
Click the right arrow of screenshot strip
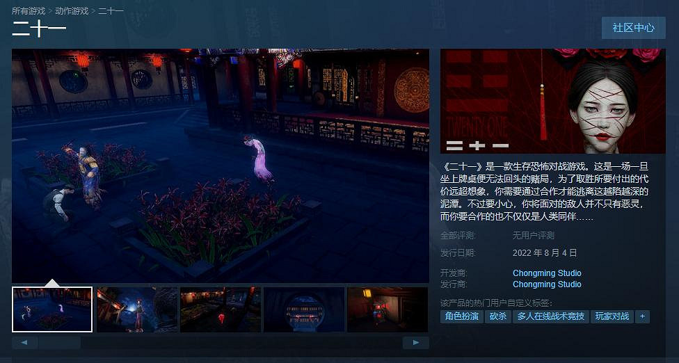click(416, 343)
